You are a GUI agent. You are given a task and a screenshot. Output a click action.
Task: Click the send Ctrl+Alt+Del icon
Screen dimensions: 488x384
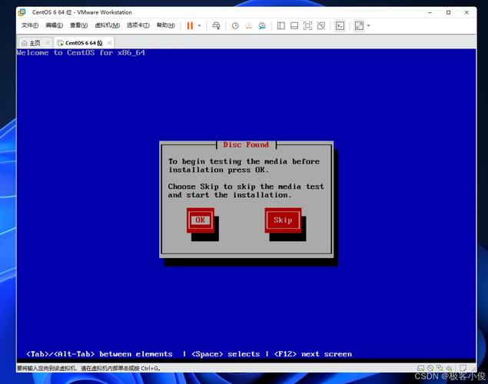[x=216, y=26]
